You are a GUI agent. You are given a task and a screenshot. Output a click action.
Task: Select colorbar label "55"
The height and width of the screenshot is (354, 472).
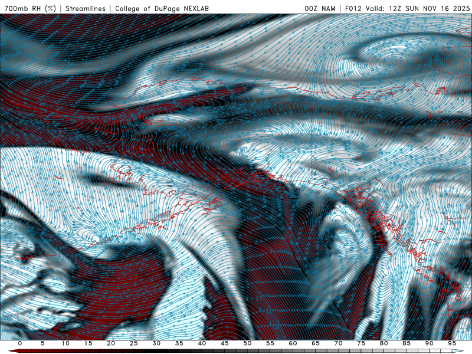point(270,343)
